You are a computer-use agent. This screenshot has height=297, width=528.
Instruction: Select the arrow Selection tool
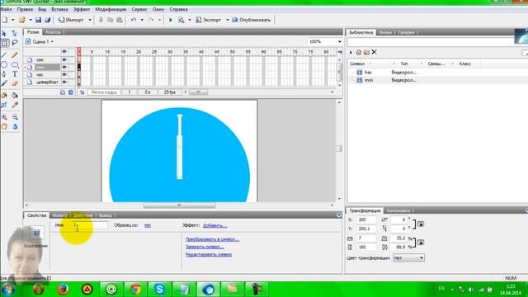click(4, 34)
